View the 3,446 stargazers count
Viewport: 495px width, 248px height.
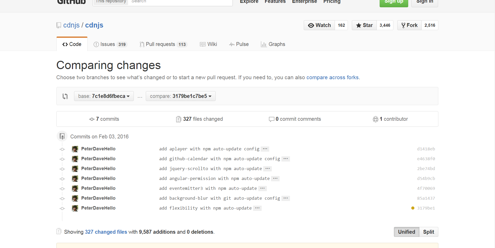pos(385,25)
